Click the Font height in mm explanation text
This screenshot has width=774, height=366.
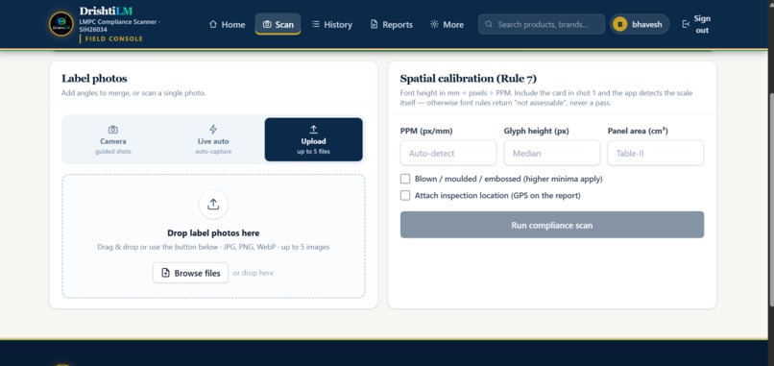click(546, 98)
